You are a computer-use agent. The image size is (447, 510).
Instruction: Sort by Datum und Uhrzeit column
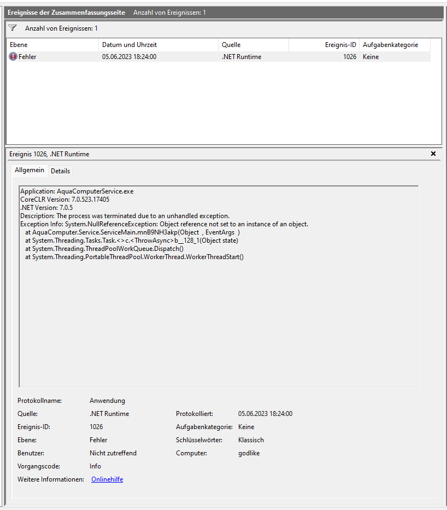[x=158, y=45]
